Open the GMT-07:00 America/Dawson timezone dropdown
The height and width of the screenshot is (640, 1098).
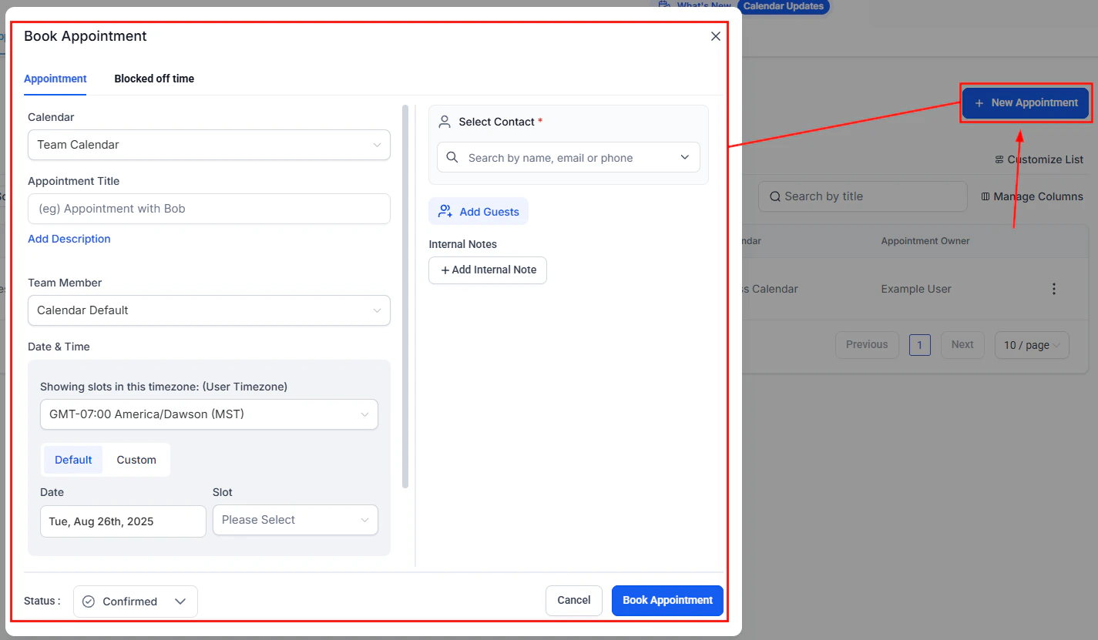pyautogui.click(x=209, y=414)
